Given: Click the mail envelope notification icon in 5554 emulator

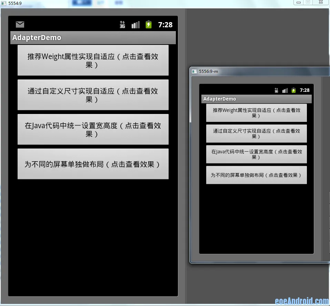Looking at the screenshot, I should tap(20, 25).
